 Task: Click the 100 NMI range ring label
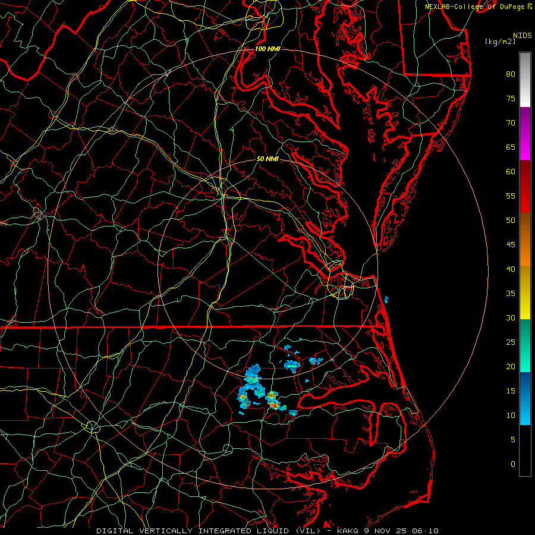pos(267,49)
